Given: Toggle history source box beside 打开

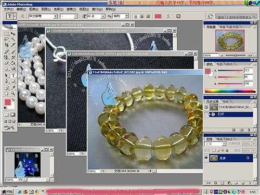Looking at the screenshot, I should pyautogui.click(x=206, y=114).
